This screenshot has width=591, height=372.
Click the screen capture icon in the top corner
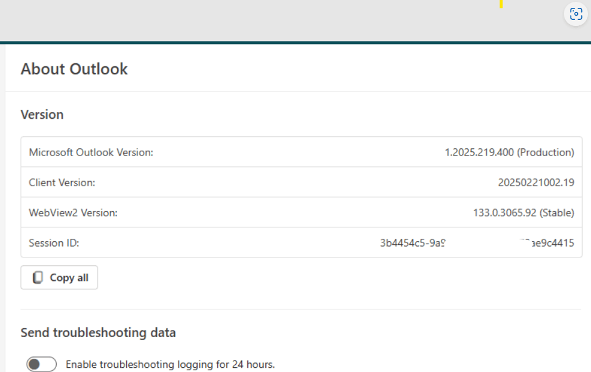pyautogui.click(x=576, y=14)
